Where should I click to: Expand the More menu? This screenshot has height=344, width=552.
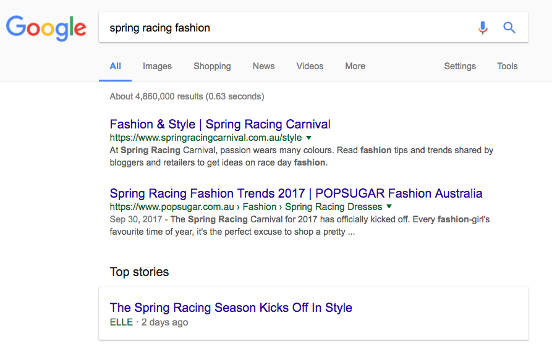tap(355, 66)
